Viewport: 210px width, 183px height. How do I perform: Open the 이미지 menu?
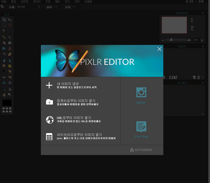[x=24, y=2]
